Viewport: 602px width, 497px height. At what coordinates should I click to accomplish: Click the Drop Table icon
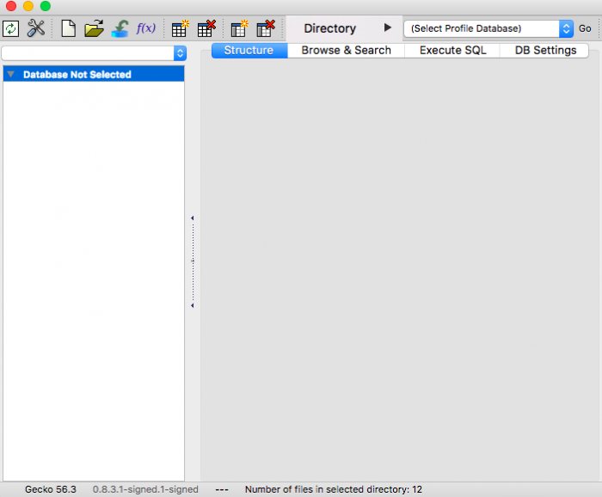[x=206, y=28]
